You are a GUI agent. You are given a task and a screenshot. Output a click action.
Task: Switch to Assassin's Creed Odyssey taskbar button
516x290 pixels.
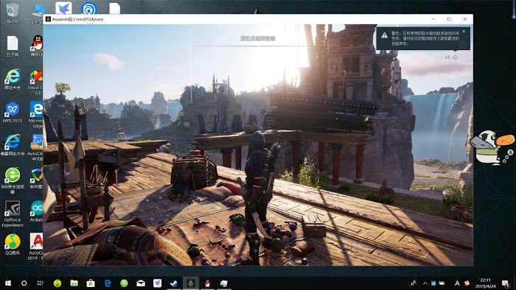190,283
